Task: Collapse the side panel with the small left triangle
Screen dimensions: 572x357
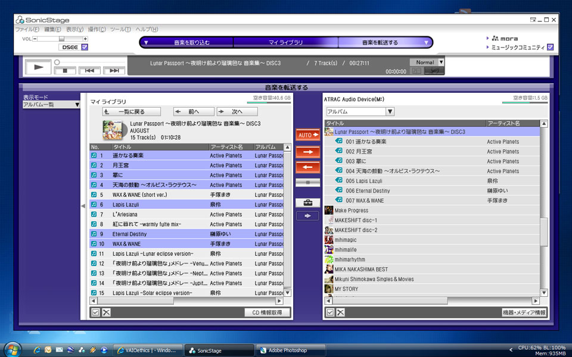Action: 83,206
